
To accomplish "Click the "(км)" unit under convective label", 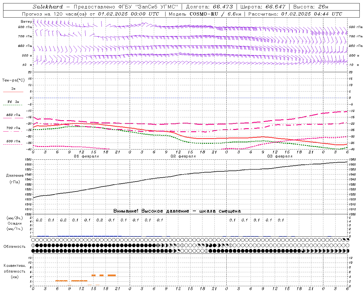I will pos(15,277).
